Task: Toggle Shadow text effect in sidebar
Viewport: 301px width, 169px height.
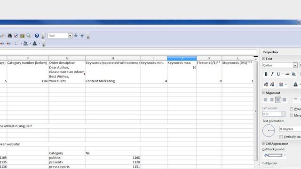Action: (293, 74)
